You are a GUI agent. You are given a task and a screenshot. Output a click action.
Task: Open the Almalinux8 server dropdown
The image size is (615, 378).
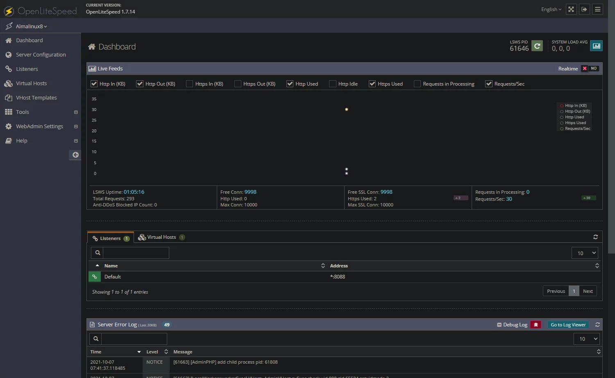[x=31, y=26]
